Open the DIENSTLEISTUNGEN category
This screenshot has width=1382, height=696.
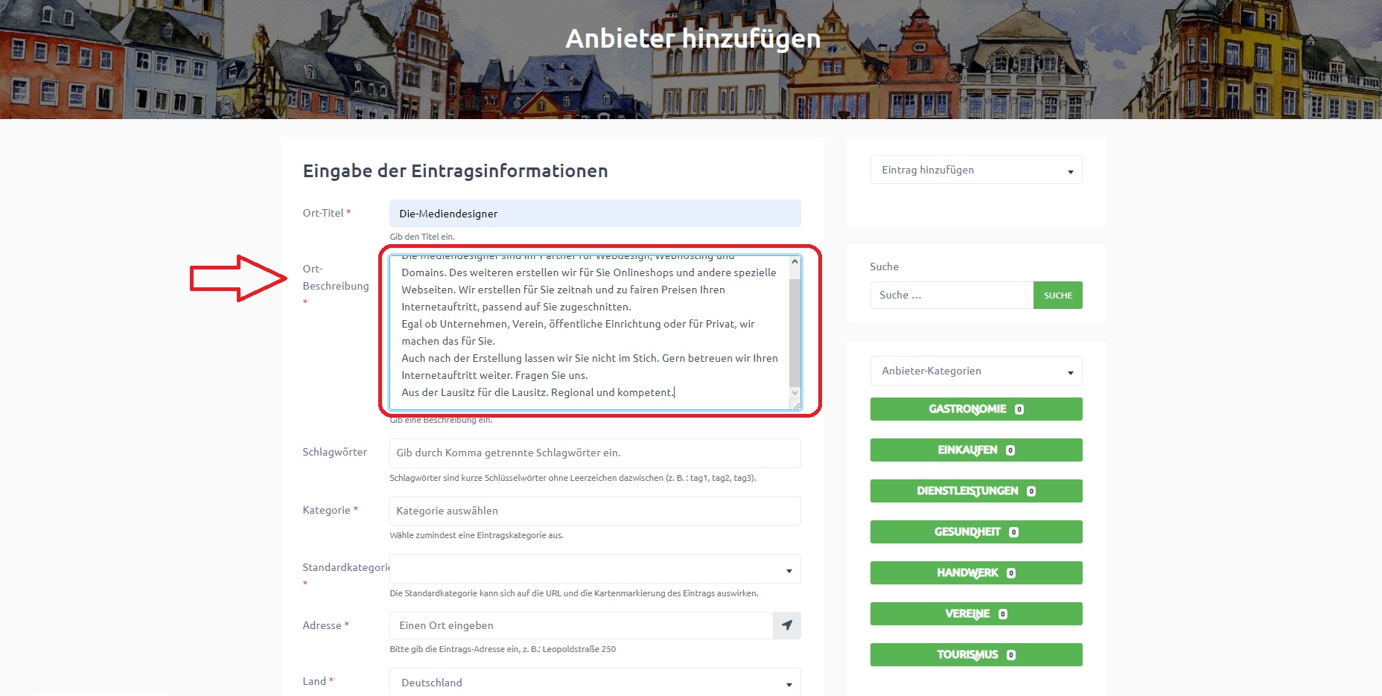[x=975, y=491]
